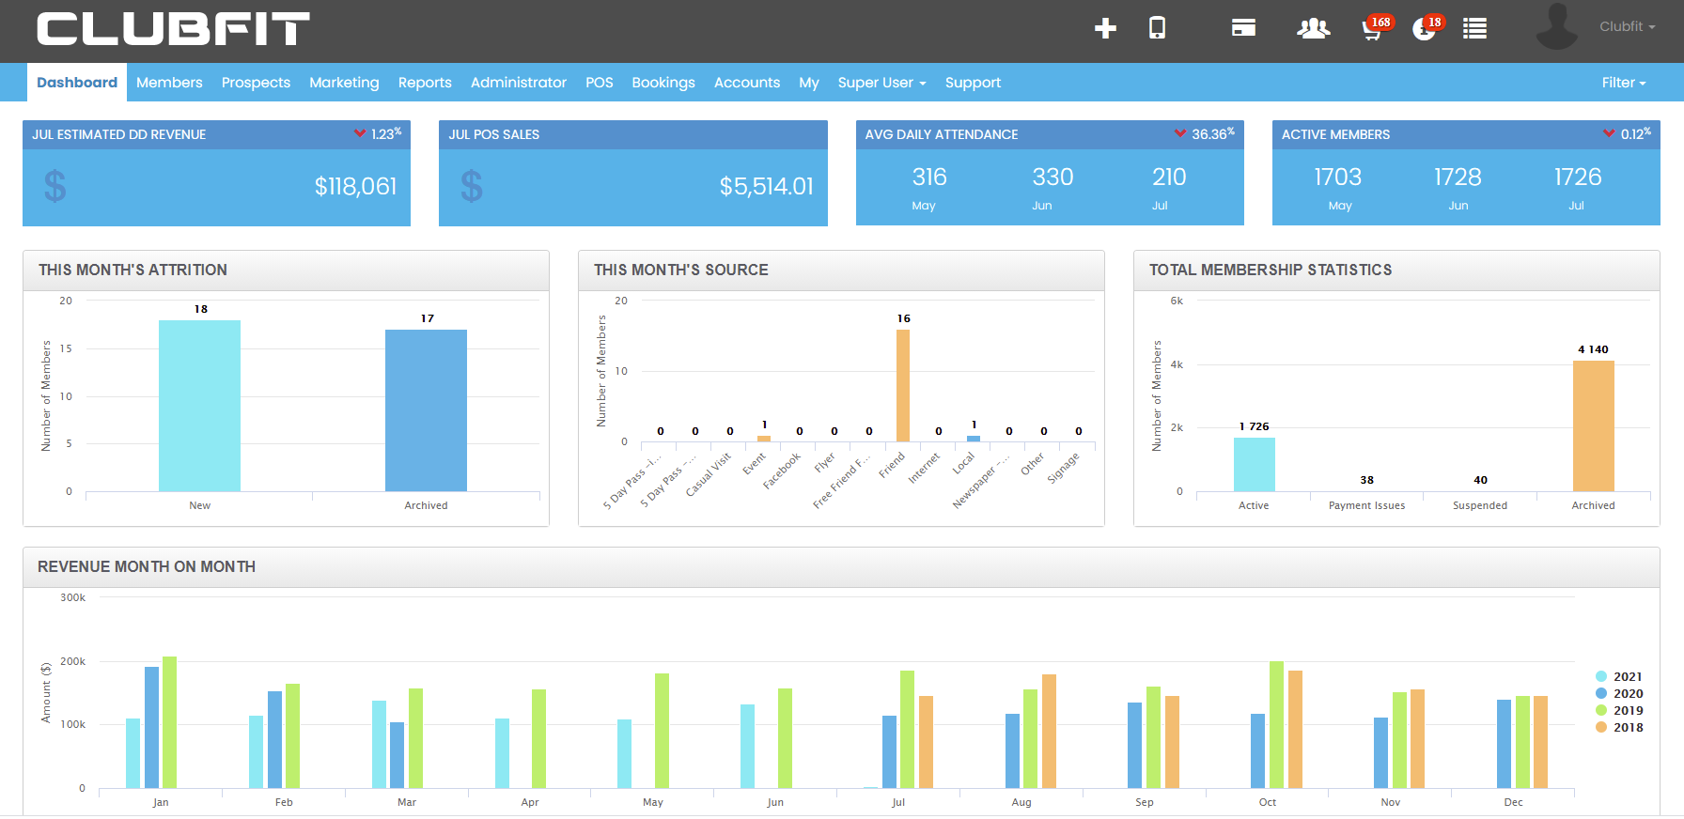This screenshot has width=1684, height=819.
Task: Click the Active members bar 1 726
Action: click(1255, 464)
